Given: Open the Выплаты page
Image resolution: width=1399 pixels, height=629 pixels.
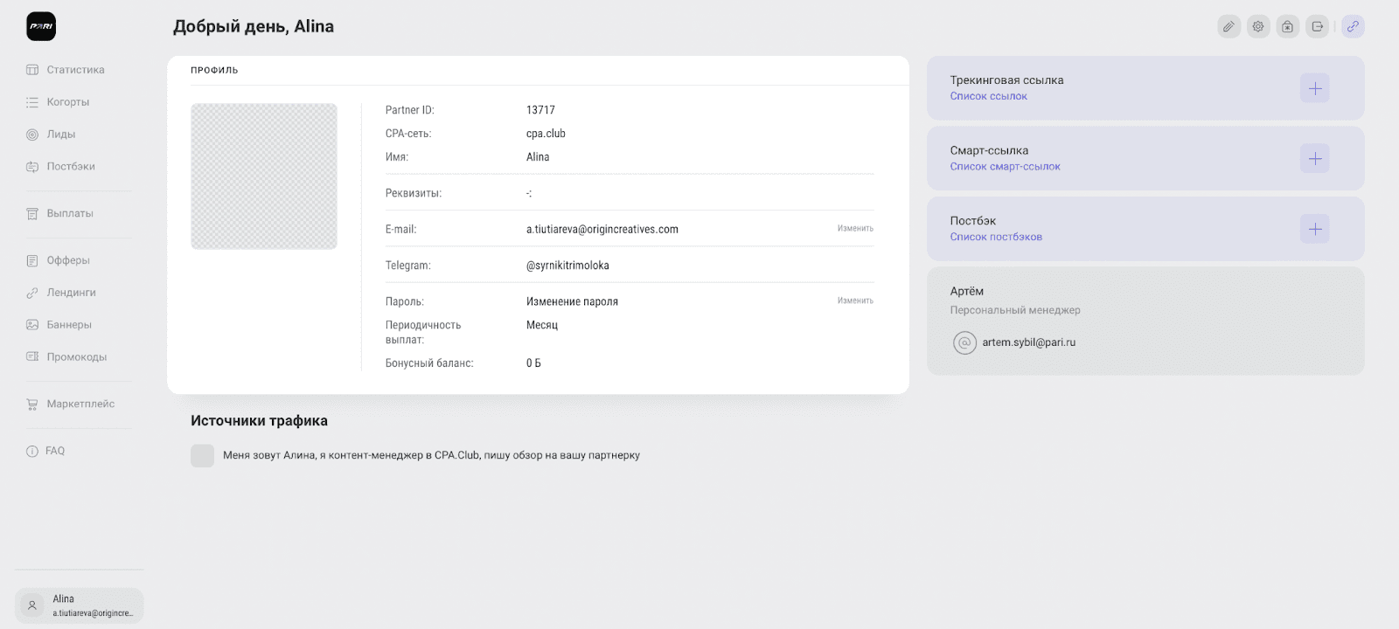Looking at the screenshot, I should coord(69,213).
